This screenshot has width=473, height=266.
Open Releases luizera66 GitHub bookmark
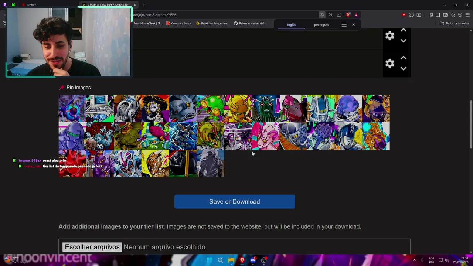[x=250, y=23]
